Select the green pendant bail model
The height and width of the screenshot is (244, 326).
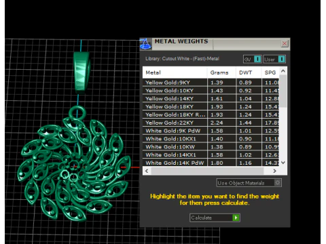[81, 73]
